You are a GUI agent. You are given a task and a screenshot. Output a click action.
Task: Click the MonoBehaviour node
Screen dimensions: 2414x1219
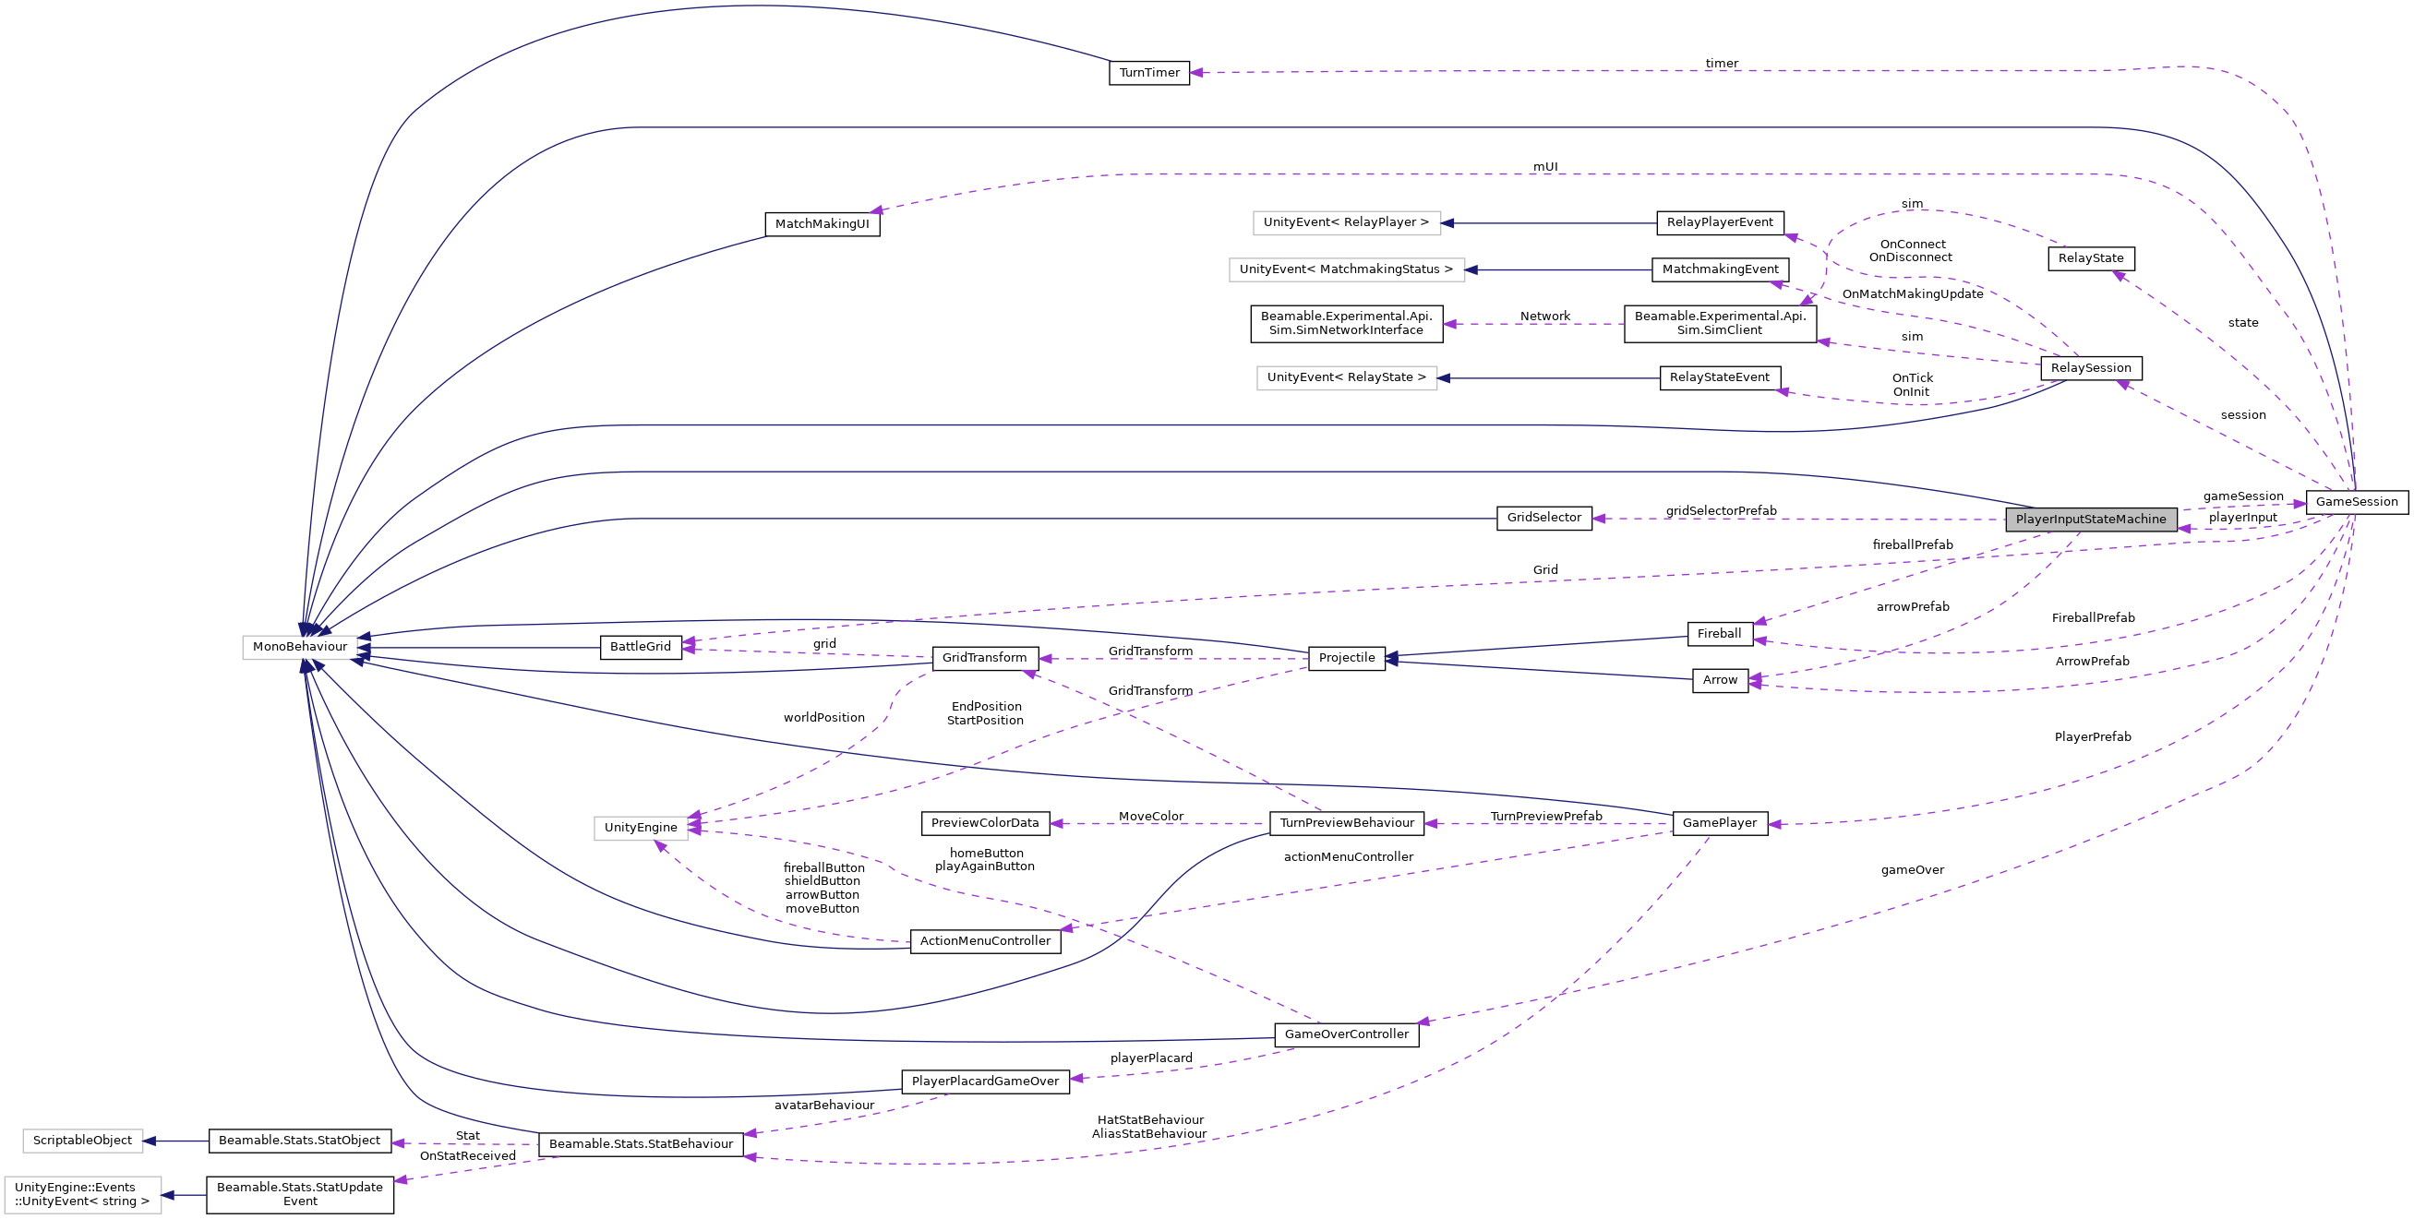pos(300,647)
